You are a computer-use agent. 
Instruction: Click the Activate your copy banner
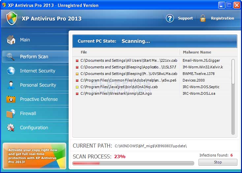(34, 156)
